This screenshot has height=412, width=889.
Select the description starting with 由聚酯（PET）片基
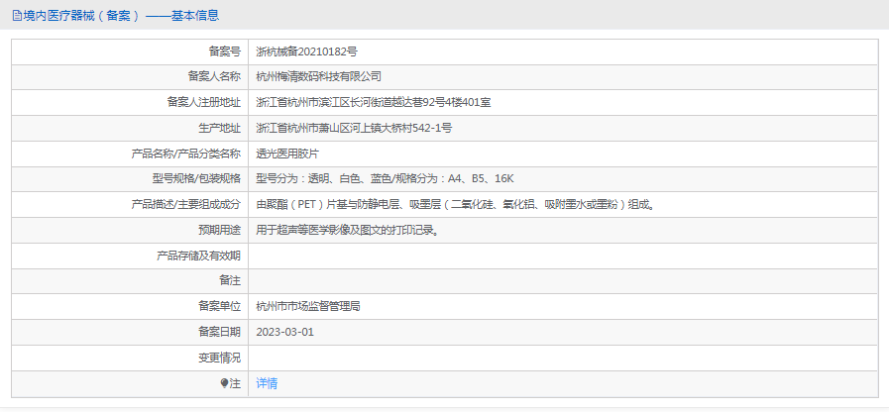pos(455,205)
